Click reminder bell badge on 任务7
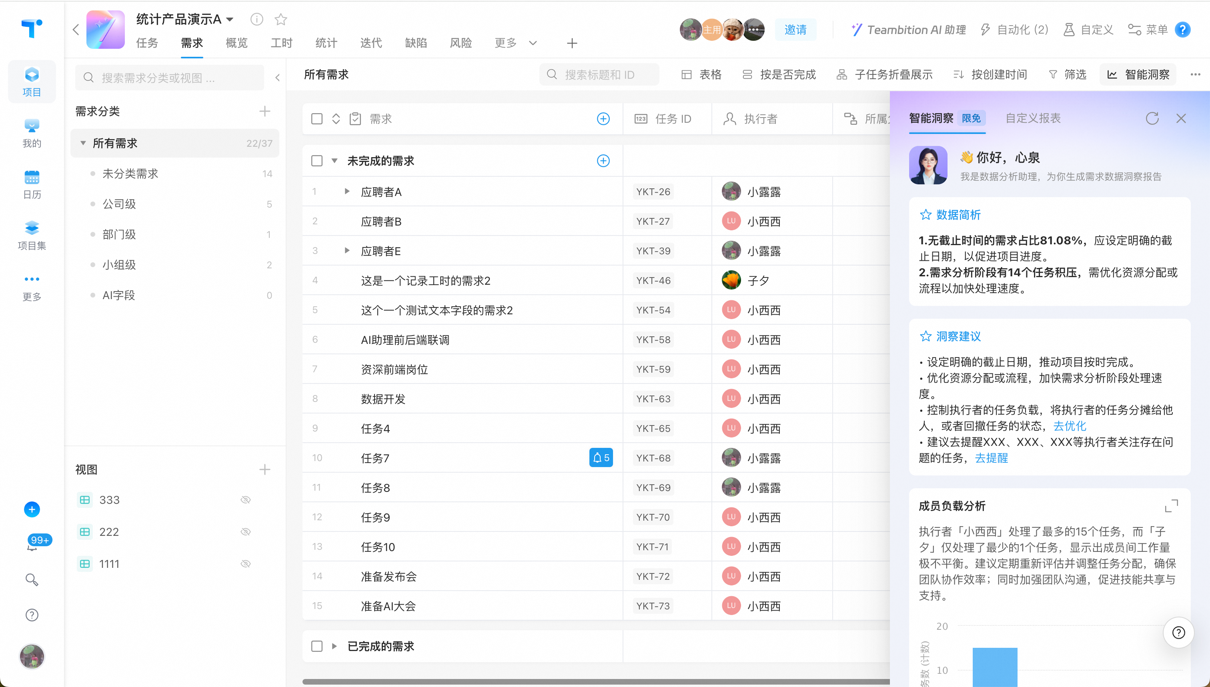 (601, 458)
